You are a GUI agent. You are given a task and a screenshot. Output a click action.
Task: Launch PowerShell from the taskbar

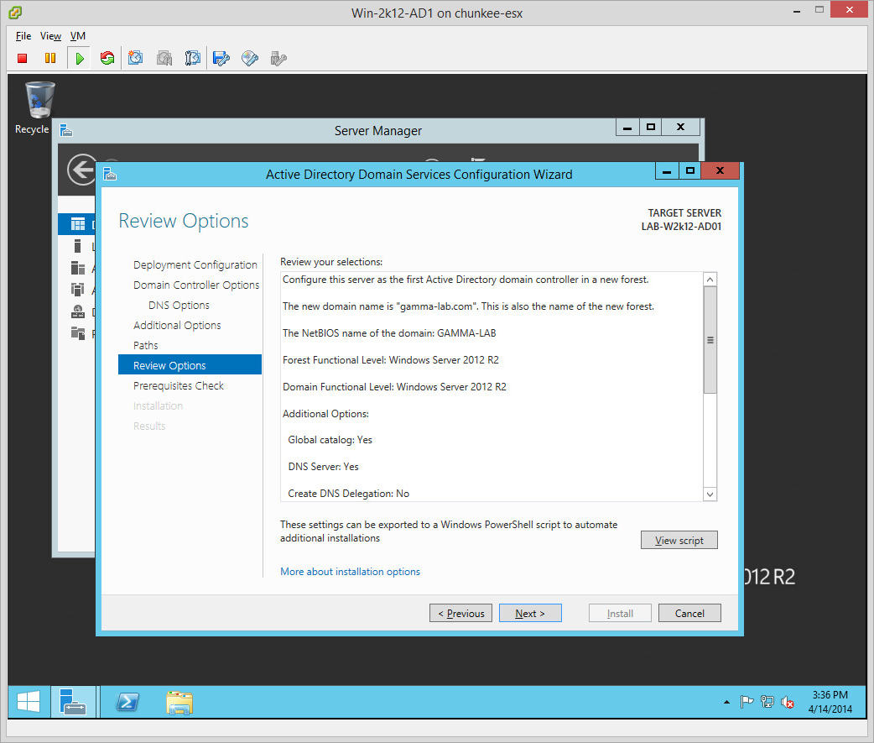(127, 702)
